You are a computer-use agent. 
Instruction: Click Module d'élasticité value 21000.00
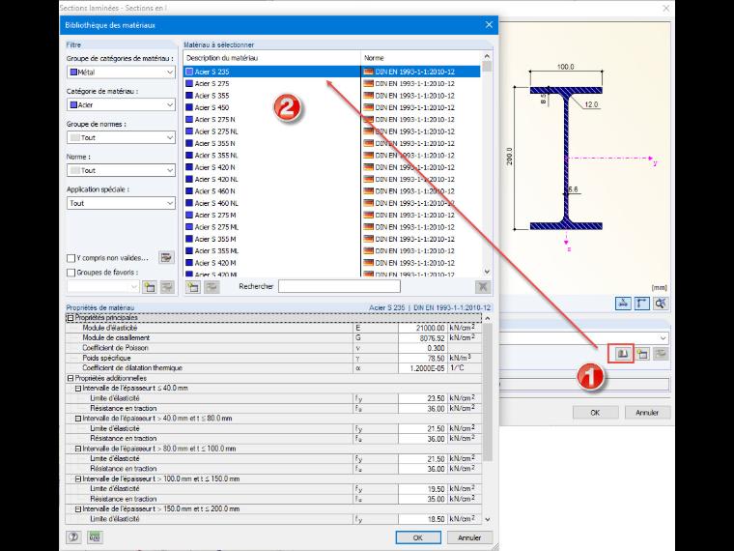[423, 328]
